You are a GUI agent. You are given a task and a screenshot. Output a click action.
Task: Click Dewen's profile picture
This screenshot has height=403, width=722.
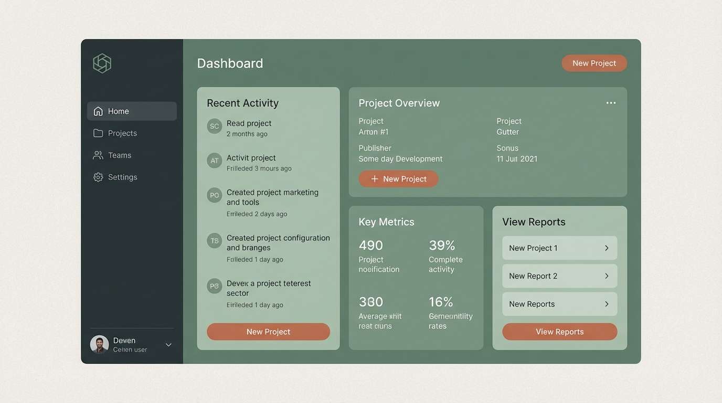tap(99, 345)
